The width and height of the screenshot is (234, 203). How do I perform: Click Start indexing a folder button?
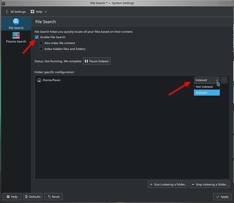click(x=168, y=184)
